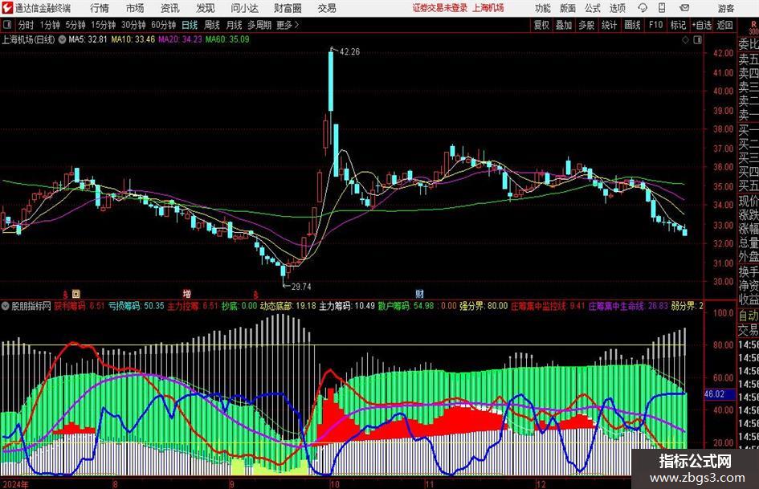
Task: Click the 返回 button
Action: (x=724, y=25)
